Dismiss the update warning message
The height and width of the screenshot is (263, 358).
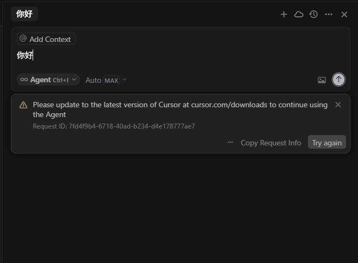point(338,105)
